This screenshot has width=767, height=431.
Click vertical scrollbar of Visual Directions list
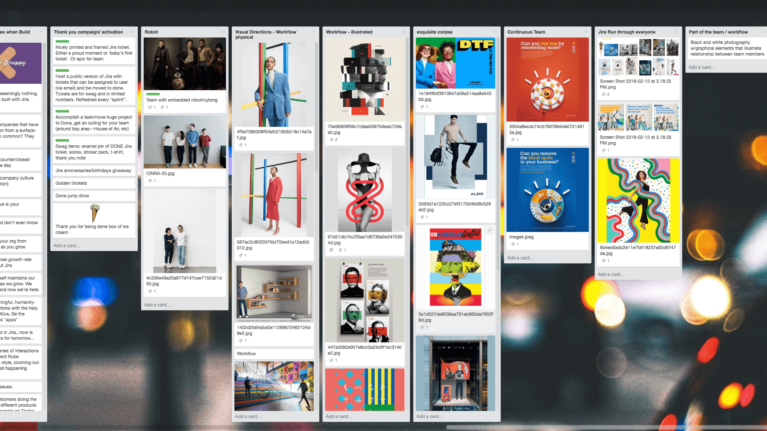click(316, 108)
